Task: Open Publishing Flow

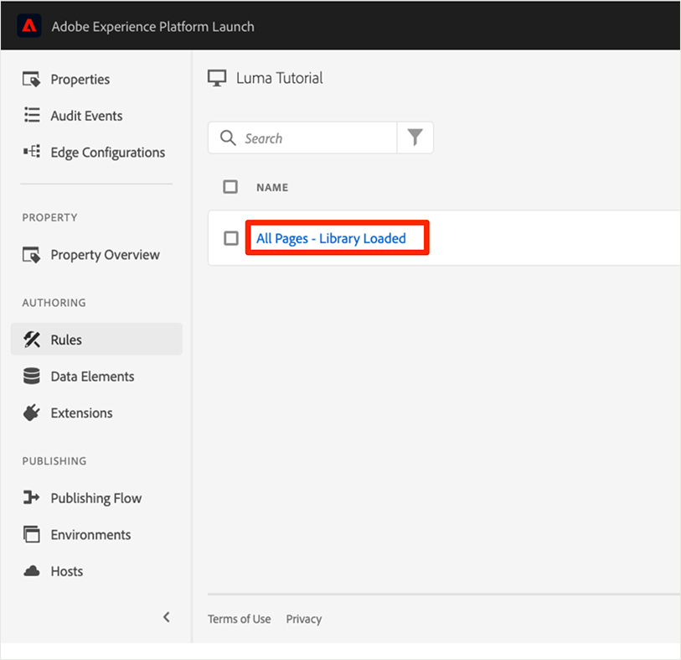Action: click(x=96, y=498)
